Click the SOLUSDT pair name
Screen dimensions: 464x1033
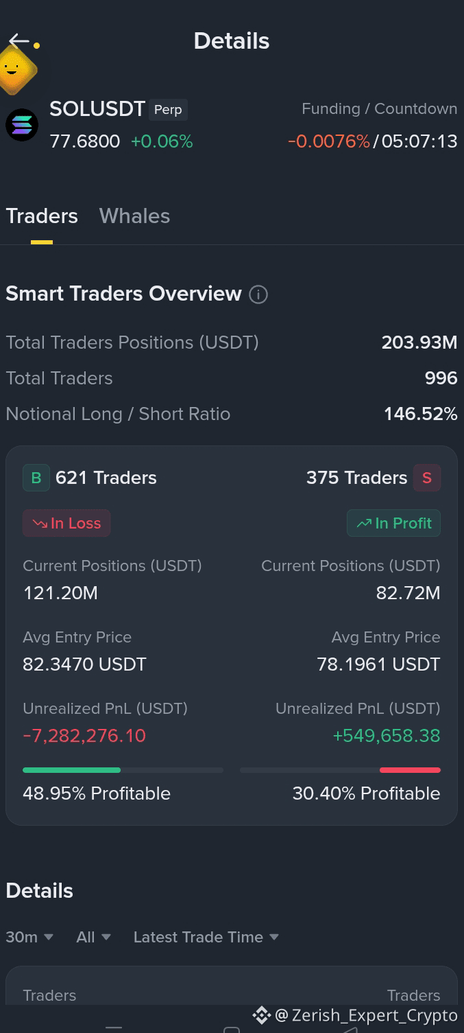click(x=97, y=109)
